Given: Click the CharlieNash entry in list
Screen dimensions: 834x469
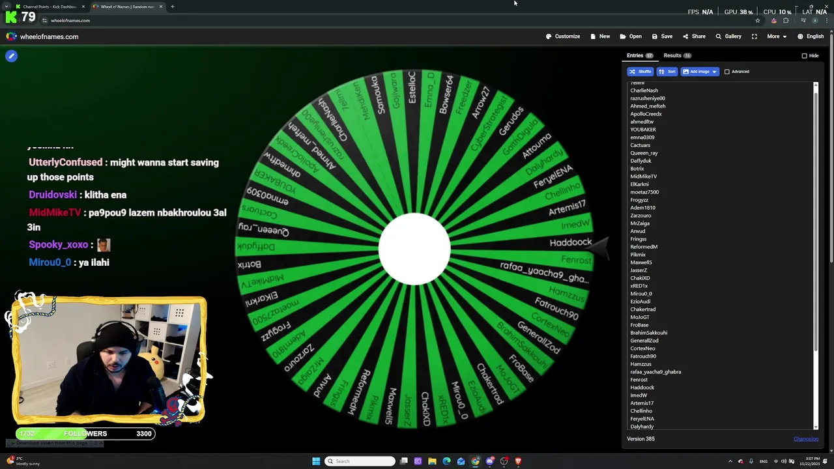Looking at the screenshot, I should pos(644,91).
